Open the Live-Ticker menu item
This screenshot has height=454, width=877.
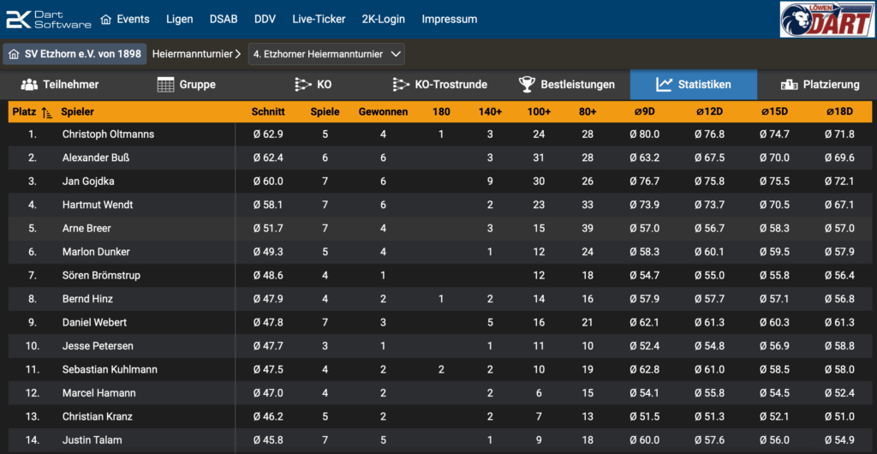[319, 19]
